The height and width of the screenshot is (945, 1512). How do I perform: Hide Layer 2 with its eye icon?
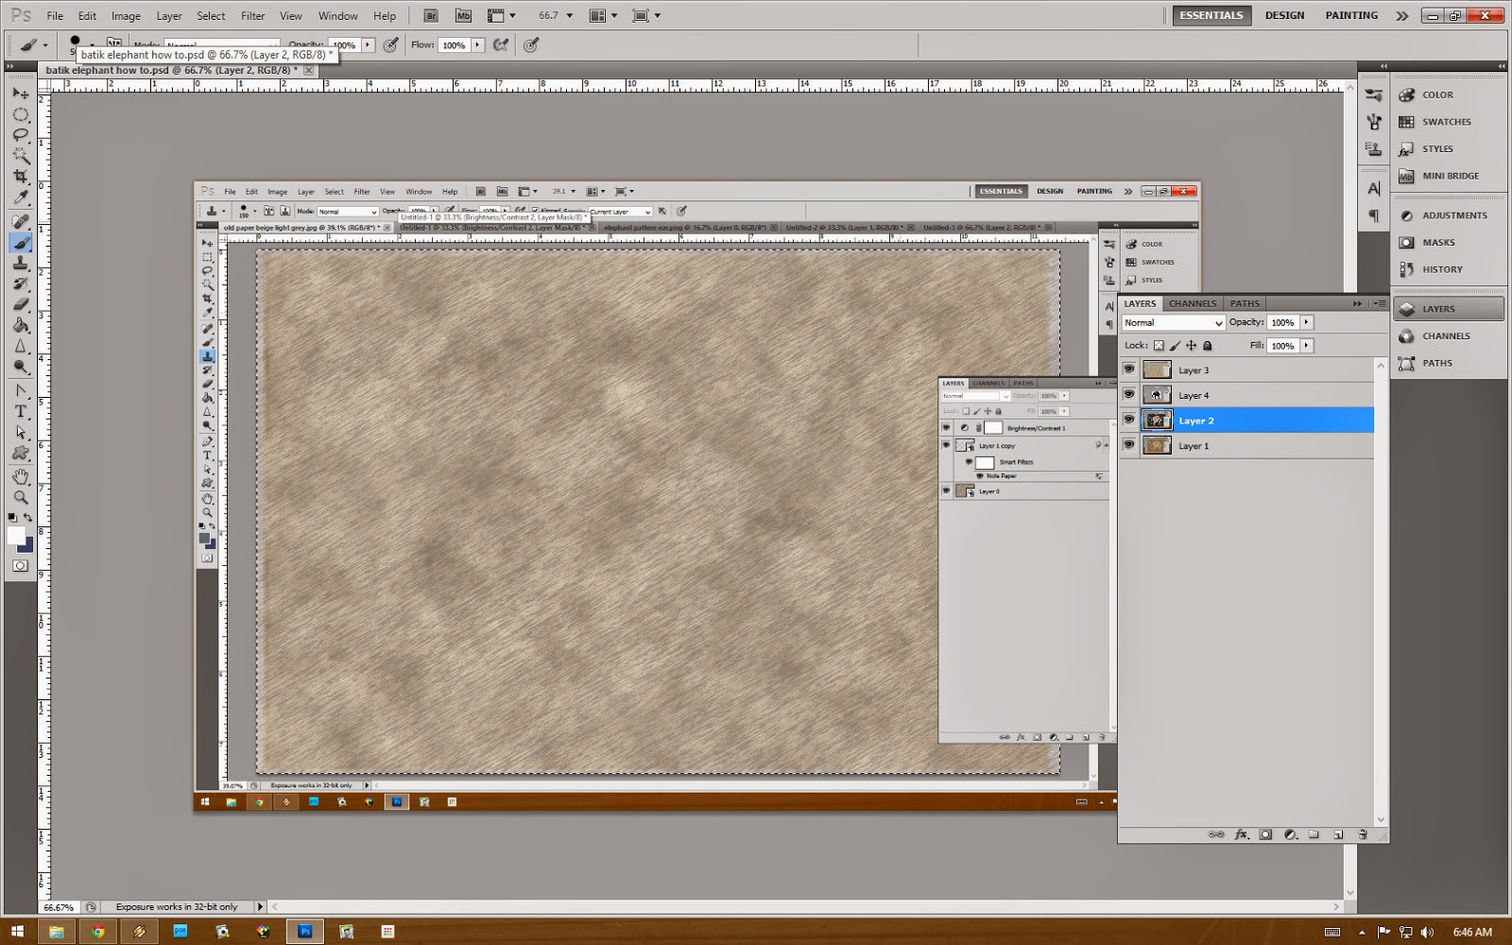tap(1129, 420)
